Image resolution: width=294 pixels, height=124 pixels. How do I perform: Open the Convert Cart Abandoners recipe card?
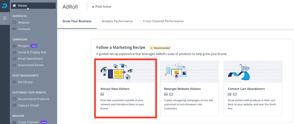point(253,88)
